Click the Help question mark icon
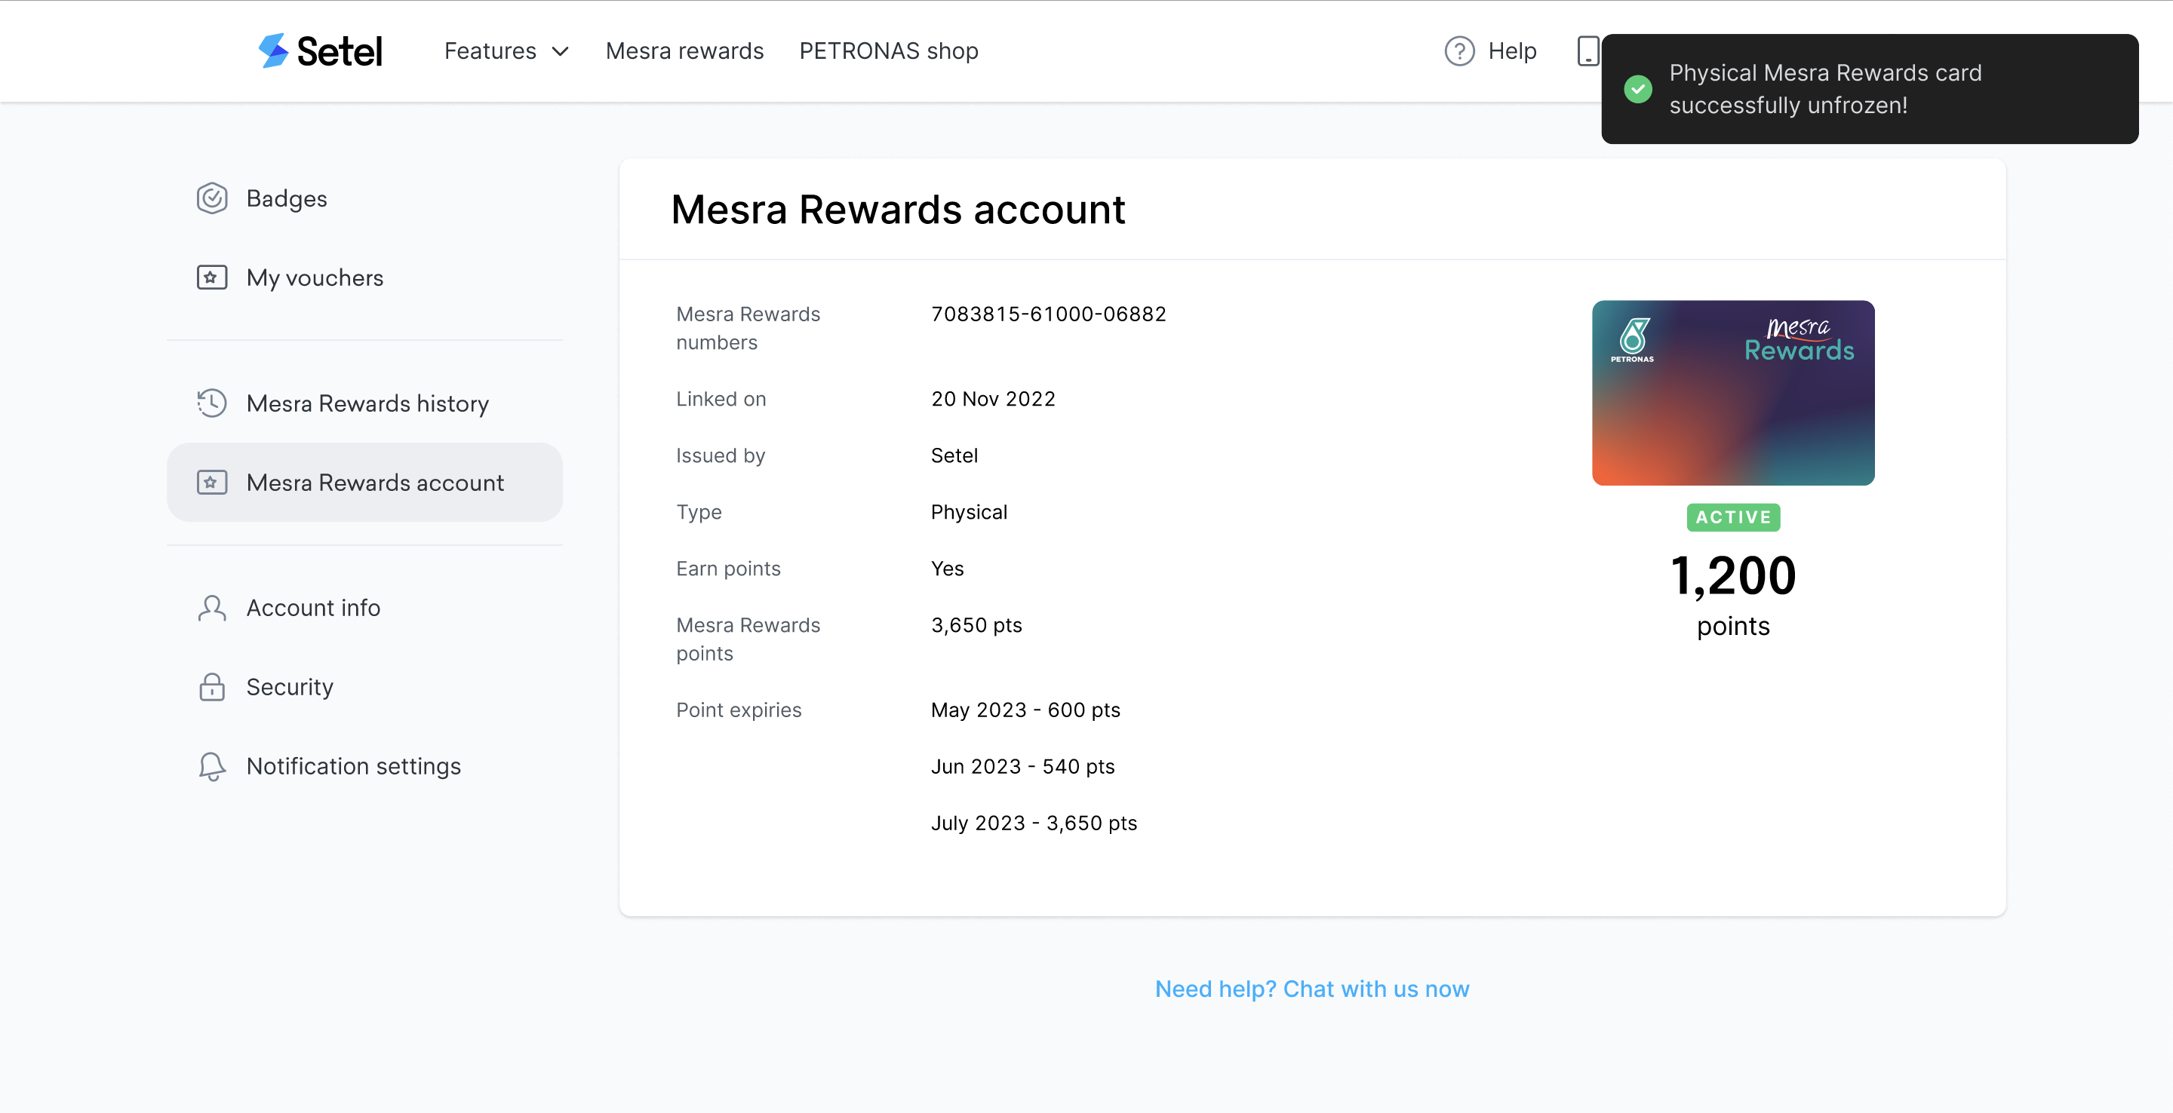The height and width of the screenshot is (1113, 2173). (x=1459, y=51)
